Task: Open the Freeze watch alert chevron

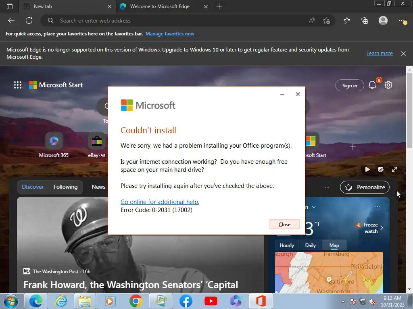Action: pyautogui.click(x=382, y=228)
